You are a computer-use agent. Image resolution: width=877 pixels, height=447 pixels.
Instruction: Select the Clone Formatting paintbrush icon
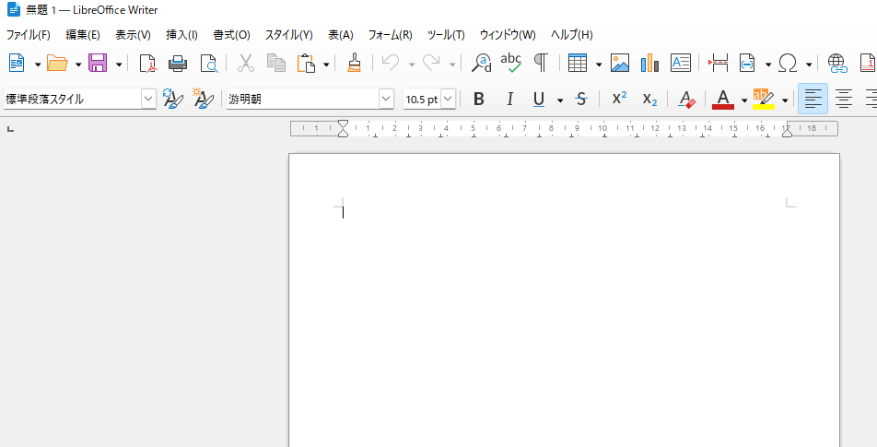[354, 64]
